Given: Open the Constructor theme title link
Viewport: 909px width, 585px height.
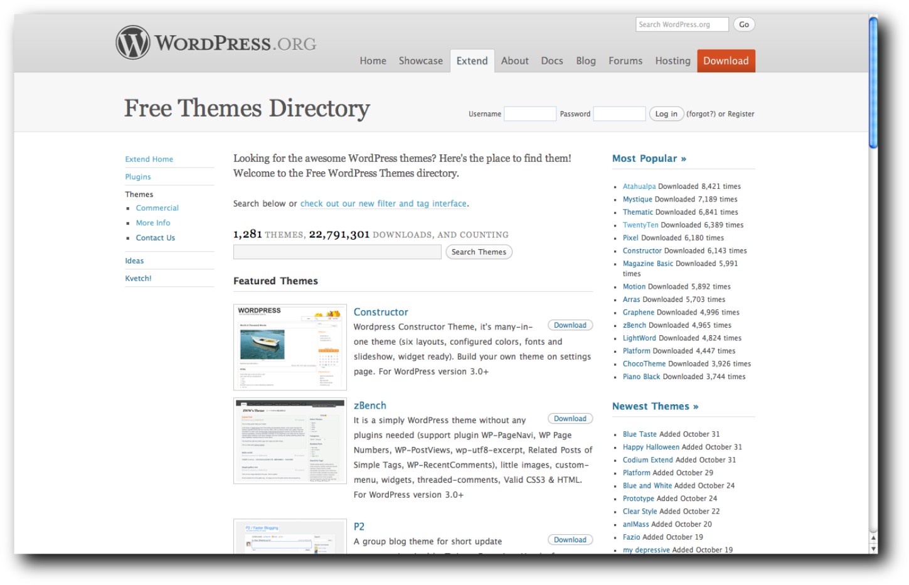Looking at the screenshot, I should 381,312.
